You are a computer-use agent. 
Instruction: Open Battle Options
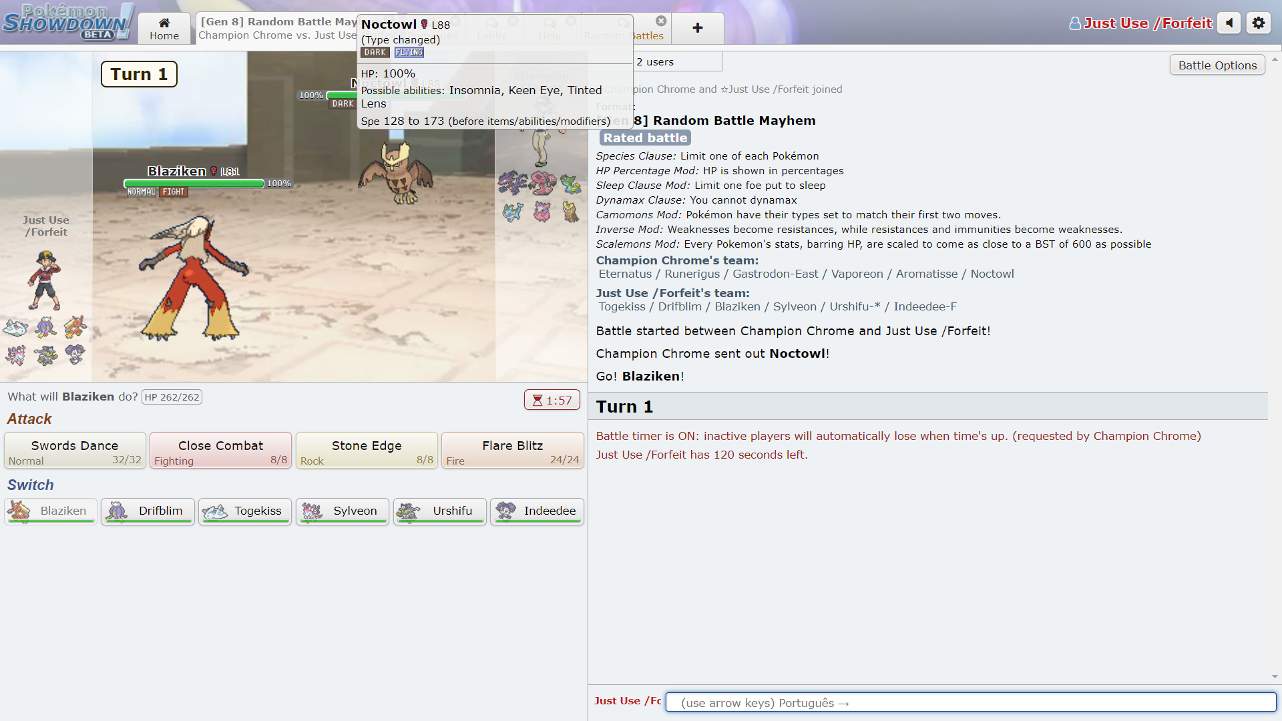point(1217,65)
